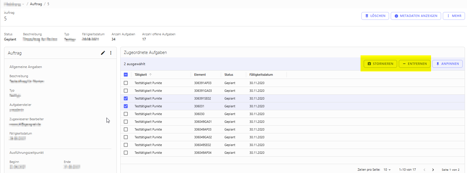Click the pencil edit icon in Auftrag panel
This screenshot has width=467, height=173.
coord(103,53)
